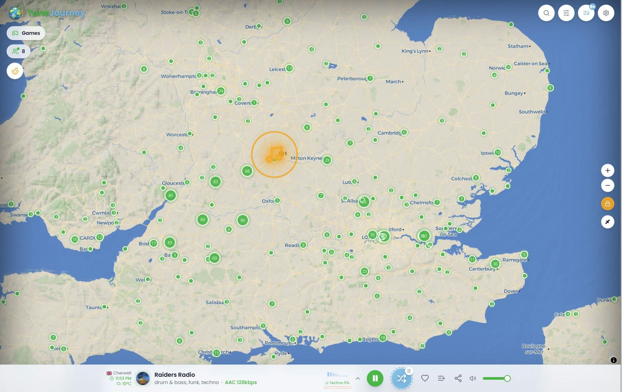Click the Raiders Radio station thumbnail

tap(143, 378)
